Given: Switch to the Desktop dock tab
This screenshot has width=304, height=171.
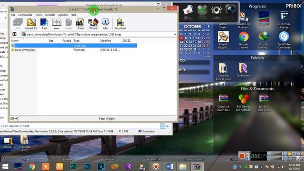Looking at the screenshot, I should [69, 160].
